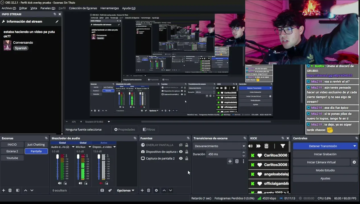This screenshot has width=360, height=204.
Task: Zoom out the preview with the minus icon
Action: pyautogui.click(x=67, y=122)
